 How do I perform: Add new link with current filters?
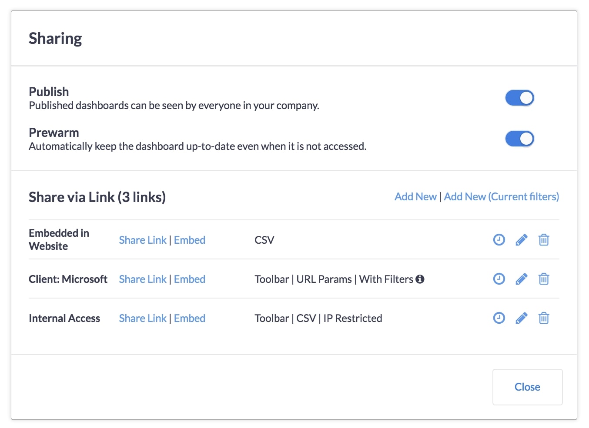[501, 197]
